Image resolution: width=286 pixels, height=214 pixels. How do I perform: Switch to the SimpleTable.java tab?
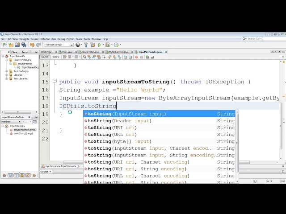(91, 52)
